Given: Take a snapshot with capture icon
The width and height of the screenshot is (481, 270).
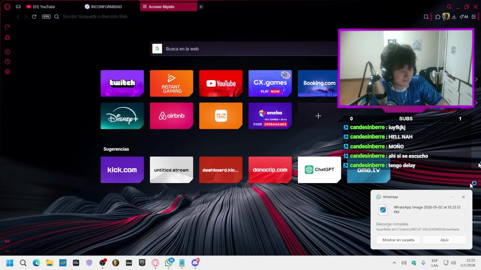Looking at the screenshot, I should coord(426,16).
